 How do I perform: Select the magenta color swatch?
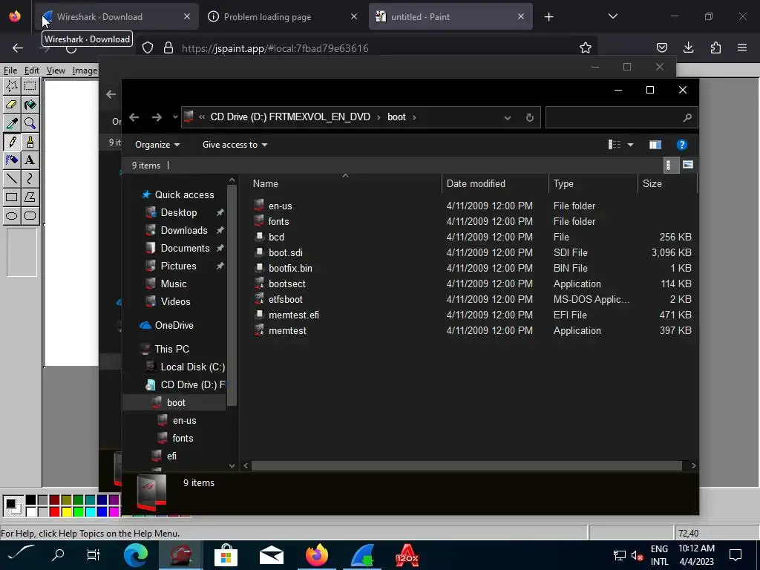114,512
